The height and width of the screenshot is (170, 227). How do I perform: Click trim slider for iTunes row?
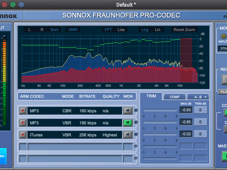coord(160,134)
